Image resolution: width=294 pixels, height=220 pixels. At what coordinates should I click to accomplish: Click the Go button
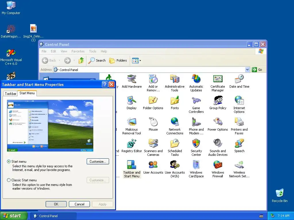(257, 70)
